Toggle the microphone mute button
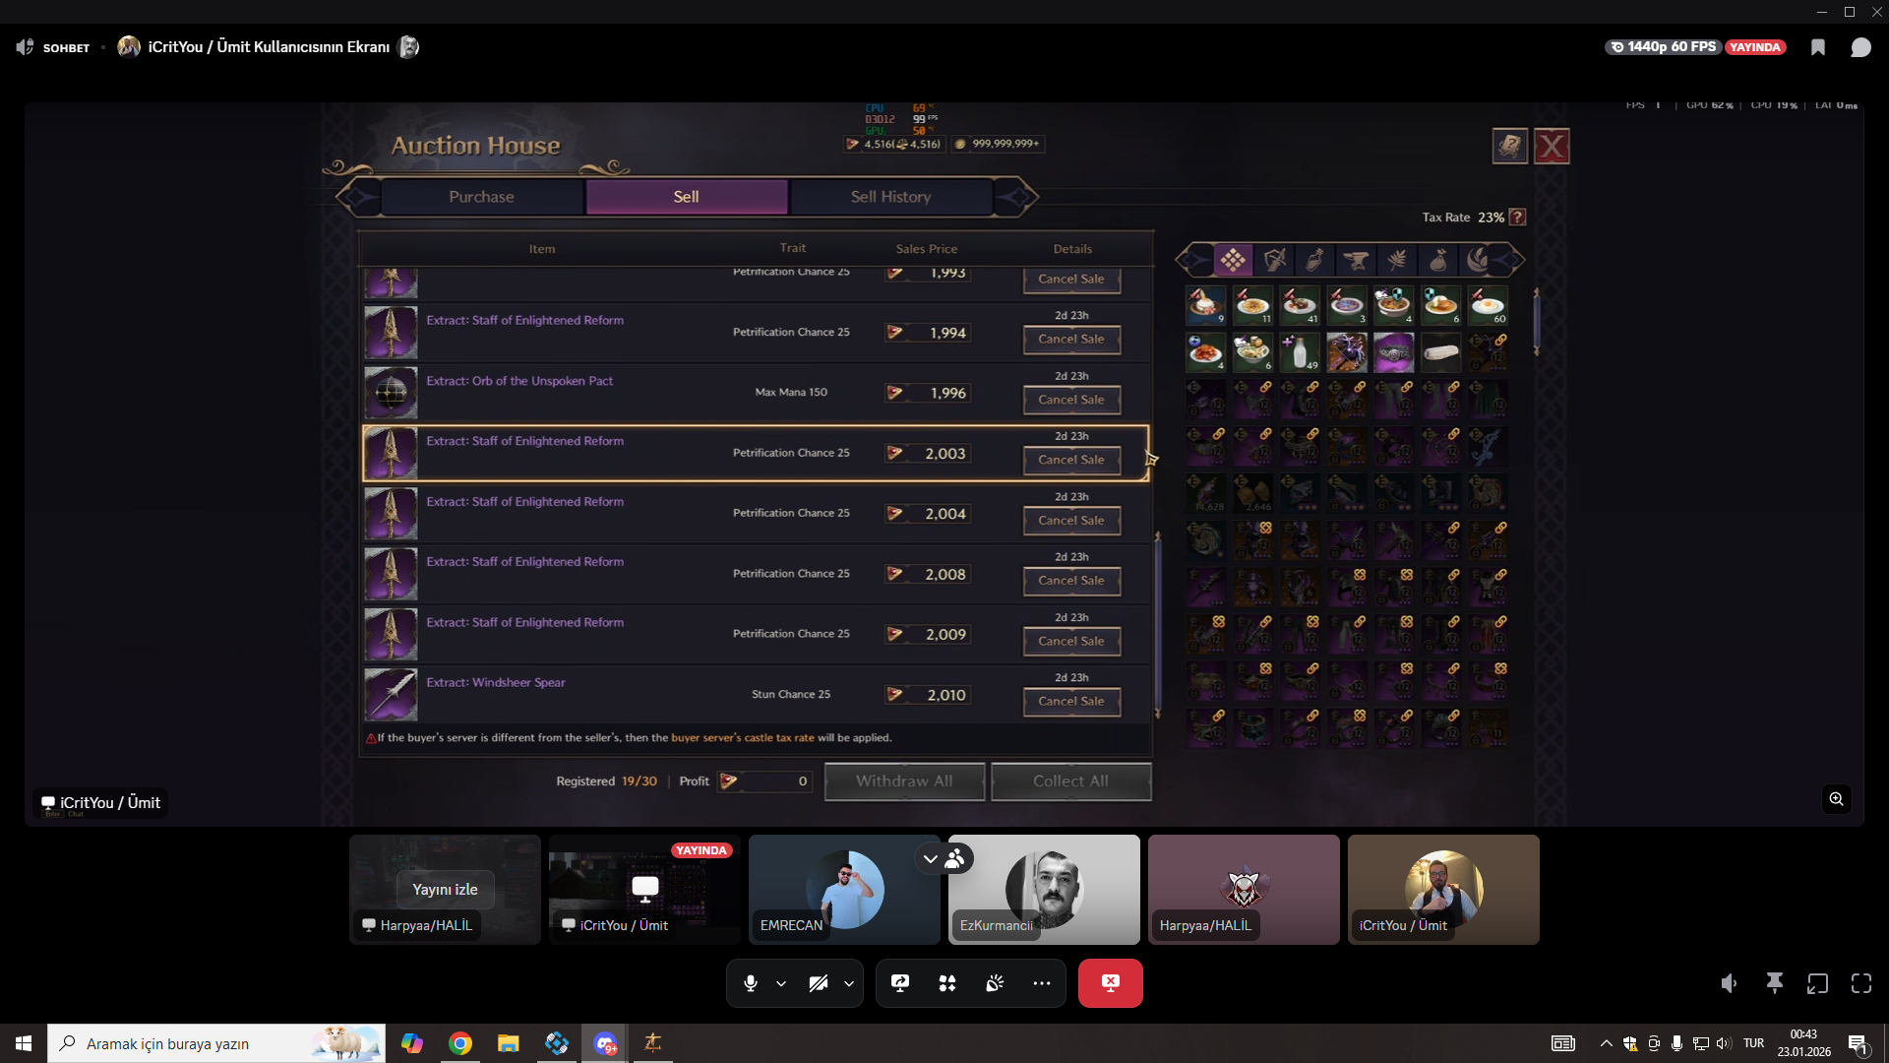The width and height of the screenshot is (1889, 1063). click(x=751, y=983)
